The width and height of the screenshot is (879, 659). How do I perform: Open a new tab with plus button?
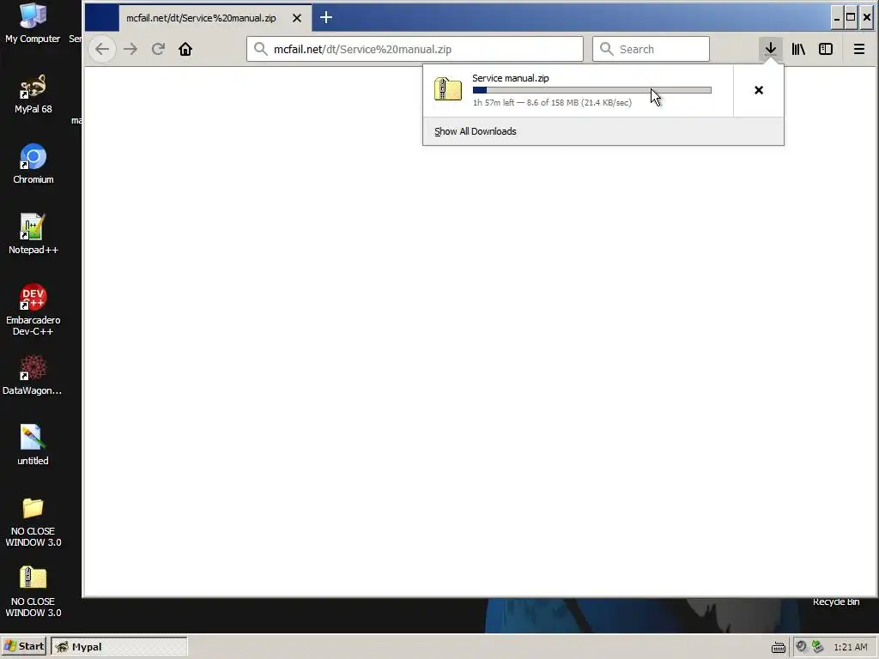(x=326, y=17)
